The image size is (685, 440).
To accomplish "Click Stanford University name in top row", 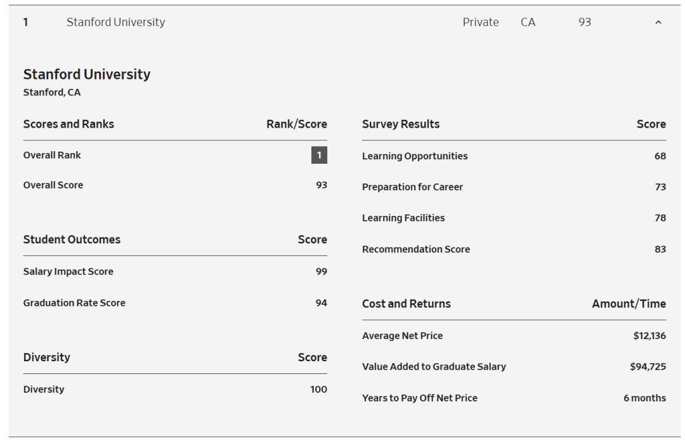I will click(x=115, y=22).
